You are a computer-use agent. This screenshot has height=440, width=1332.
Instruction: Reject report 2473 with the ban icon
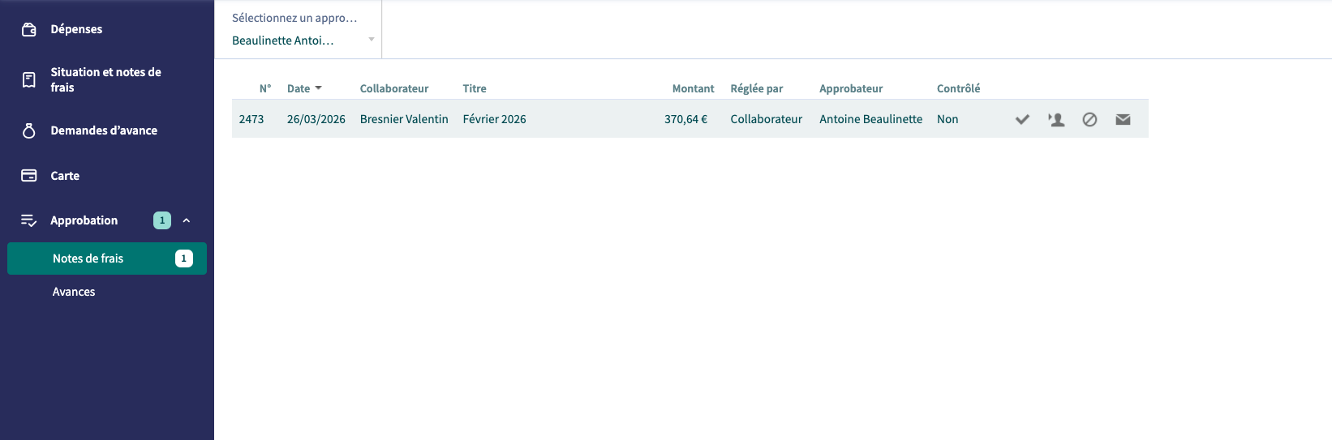pyautogui.click(x=1089, y=119)
